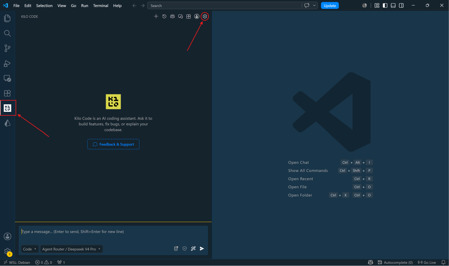449x266 pixels.
Task: Open the Kilo Code profile icon
Action: pos(197,17)
